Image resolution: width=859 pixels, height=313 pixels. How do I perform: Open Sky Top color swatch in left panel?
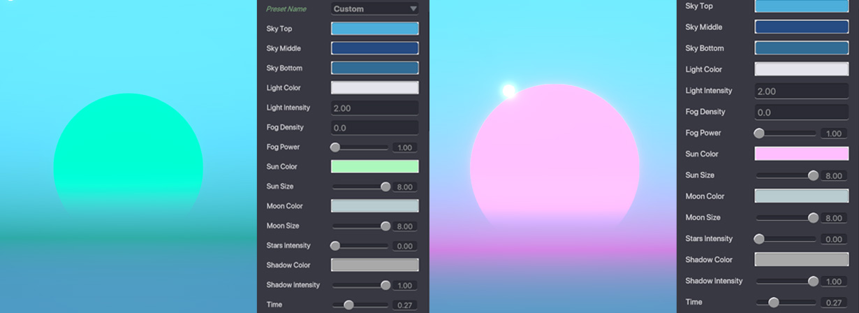[374, 29]
